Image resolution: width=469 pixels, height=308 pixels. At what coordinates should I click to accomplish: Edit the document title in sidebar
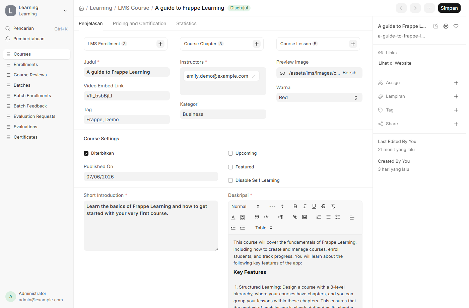tap(436, 26)
